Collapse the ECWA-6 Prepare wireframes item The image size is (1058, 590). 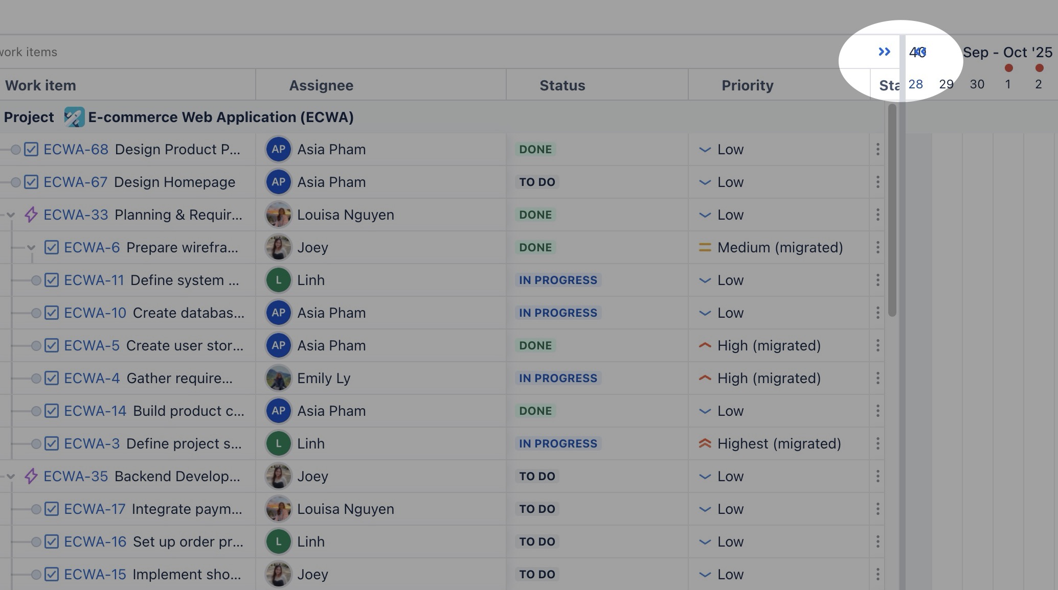(x=31, y=248)
